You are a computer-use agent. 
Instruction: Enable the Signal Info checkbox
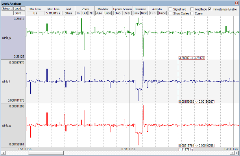tap(170, 9)
